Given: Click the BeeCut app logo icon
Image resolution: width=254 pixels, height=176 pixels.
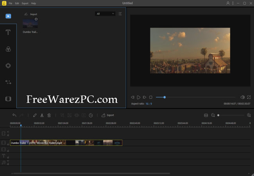Looking at the screenshot, I should [4, 3].
